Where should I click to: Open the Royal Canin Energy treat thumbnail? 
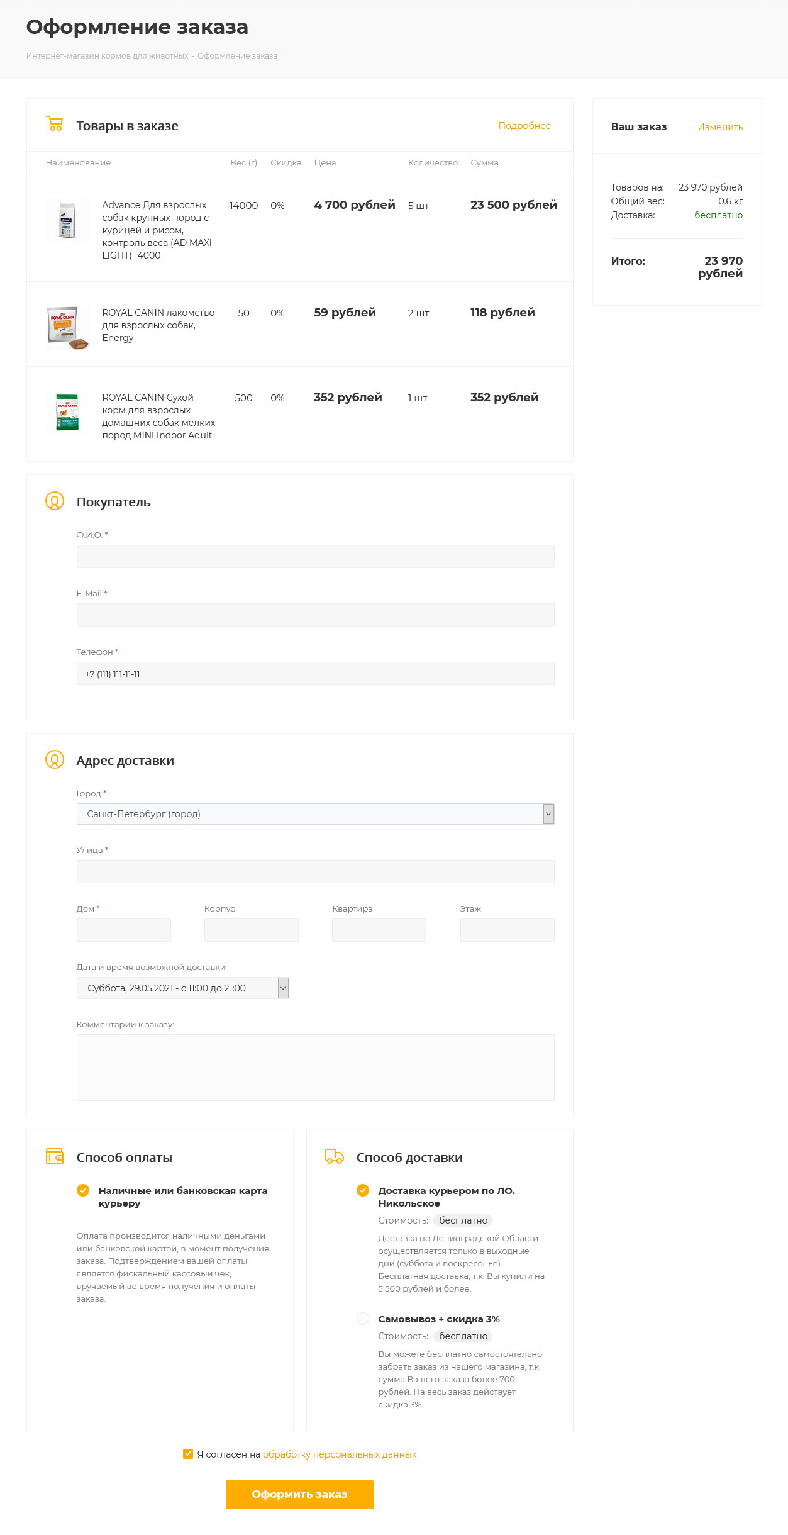pyautogui.click(x=67, y=328)
